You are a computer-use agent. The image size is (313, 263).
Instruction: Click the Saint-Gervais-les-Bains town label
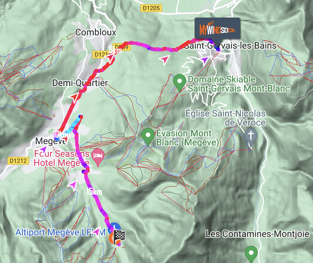click(x=230, y=46)
